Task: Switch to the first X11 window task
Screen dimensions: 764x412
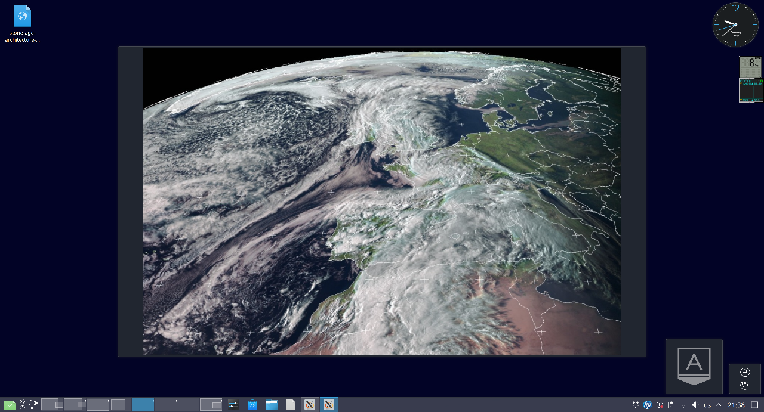Action: click(309, 405)
